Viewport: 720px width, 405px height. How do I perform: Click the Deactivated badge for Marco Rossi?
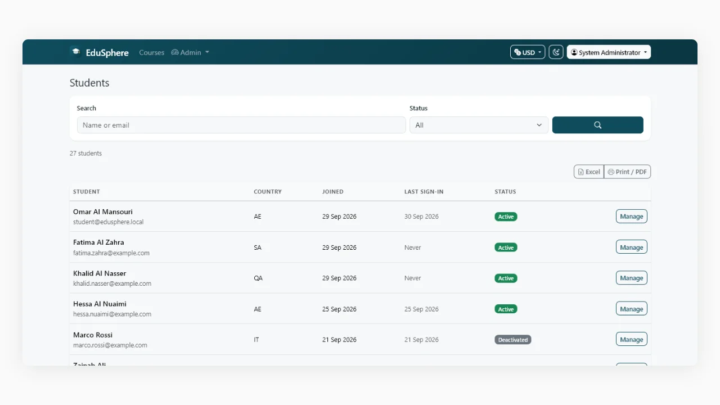coord(513,340)
